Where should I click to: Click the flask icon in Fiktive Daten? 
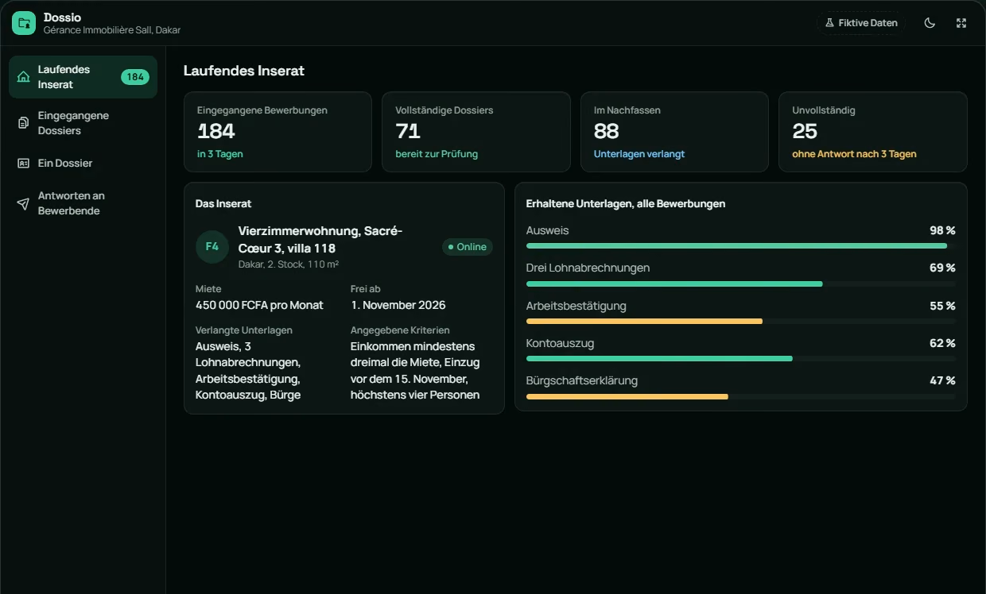(829, 23)
